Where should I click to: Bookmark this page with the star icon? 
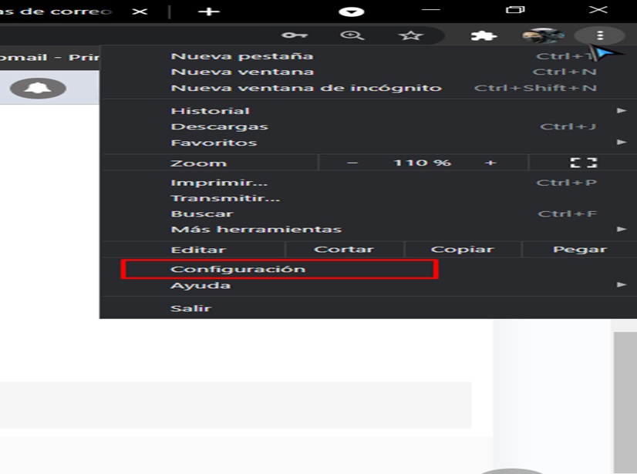pyautogui.click(x=411, y=35)
